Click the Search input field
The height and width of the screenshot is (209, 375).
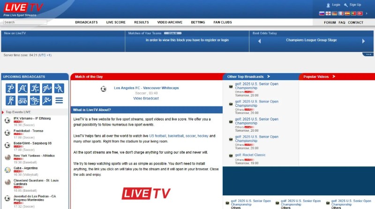25,22
